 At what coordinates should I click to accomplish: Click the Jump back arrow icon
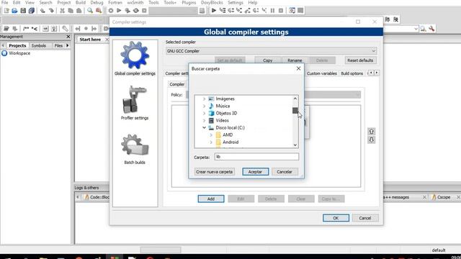coord(78,29)
